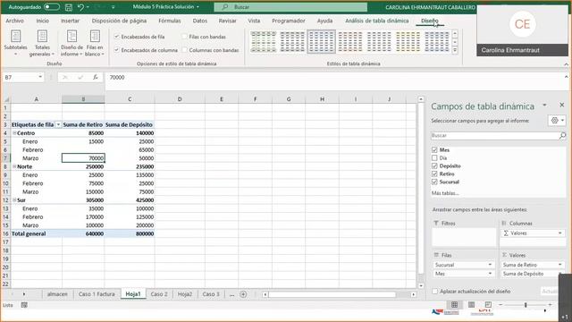Toggle the Autoguardado switch
This screenshot has height=322, width=572.
52,7
